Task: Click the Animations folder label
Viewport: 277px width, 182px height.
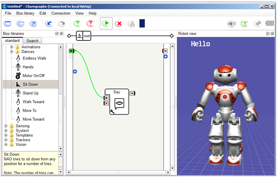Action: click(31, 47)
